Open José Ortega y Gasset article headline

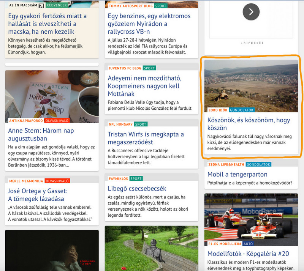(x=38, y=195)
